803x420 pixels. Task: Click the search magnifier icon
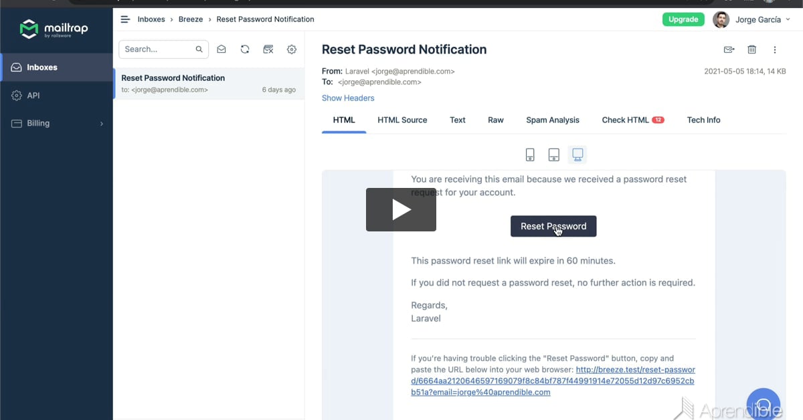pos(199,49)
